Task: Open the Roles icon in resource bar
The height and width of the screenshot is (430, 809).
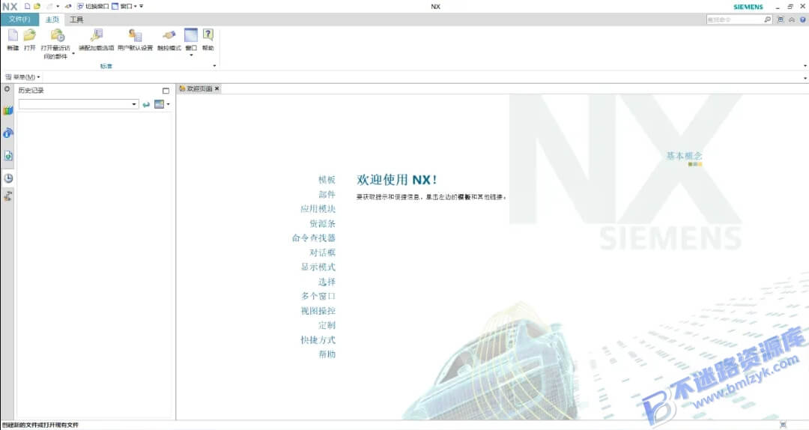Action: pos(7,196)
